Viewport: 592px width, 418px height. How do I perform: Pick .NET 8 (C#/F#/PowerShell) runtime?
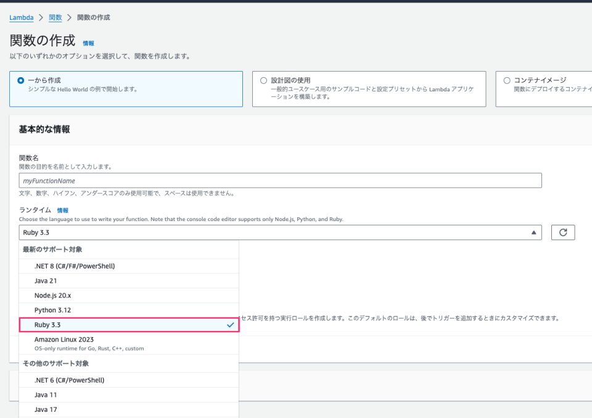pyautogui.click(x=123, y=265)
